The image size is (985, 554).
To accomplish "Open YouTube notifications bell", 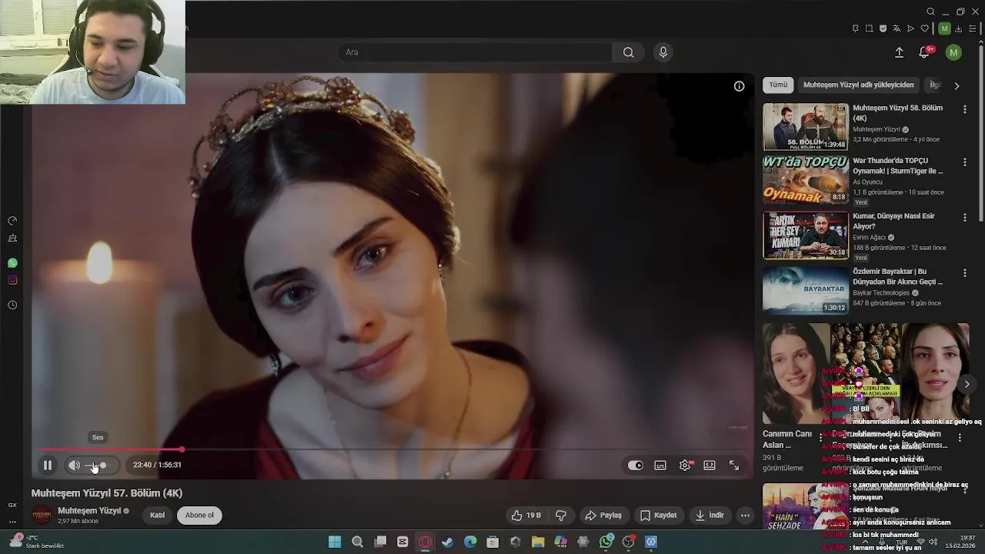I will (924, 52).
